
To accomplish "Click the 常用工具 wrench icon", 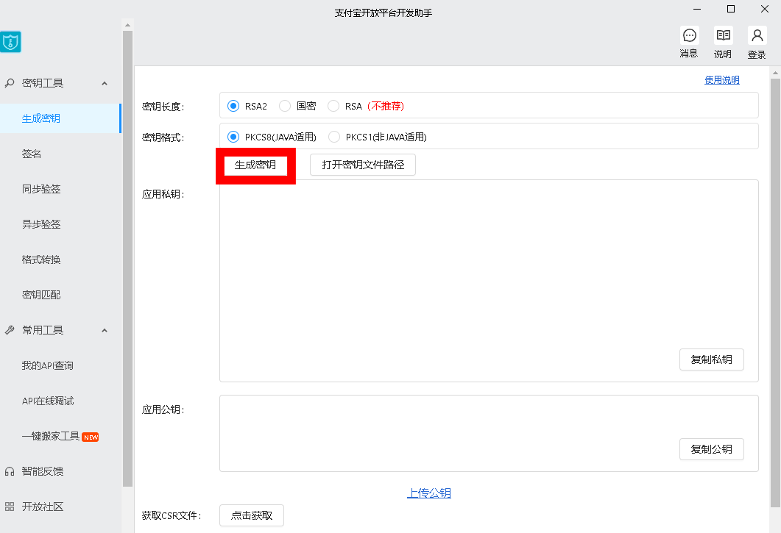I will pyautogui.click(x=10, y=330).
